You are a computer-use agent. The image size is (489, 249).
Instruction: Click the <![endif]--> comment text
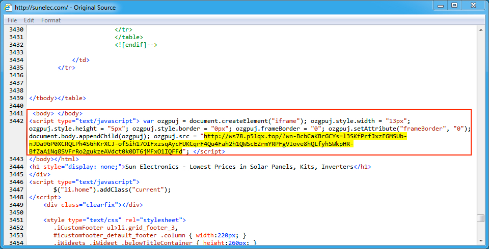tap(136, 45)
